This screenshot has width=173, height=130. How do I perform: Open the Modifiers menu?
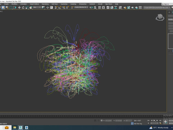14,4
